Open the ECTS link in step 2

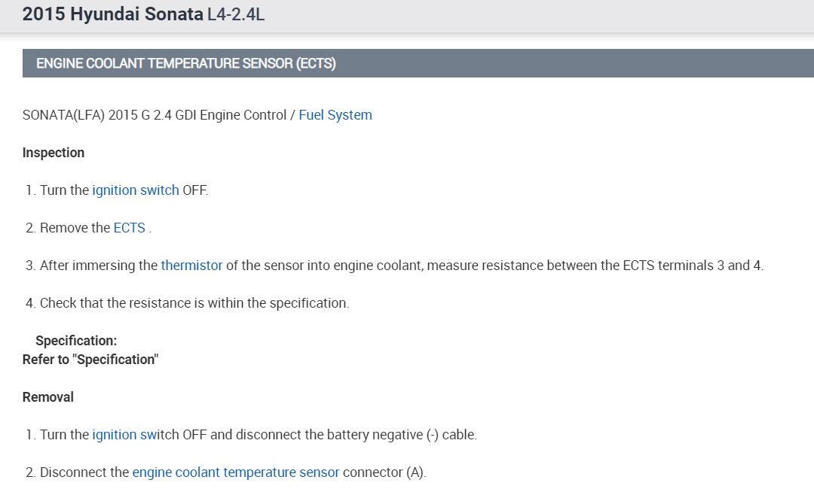129,228
